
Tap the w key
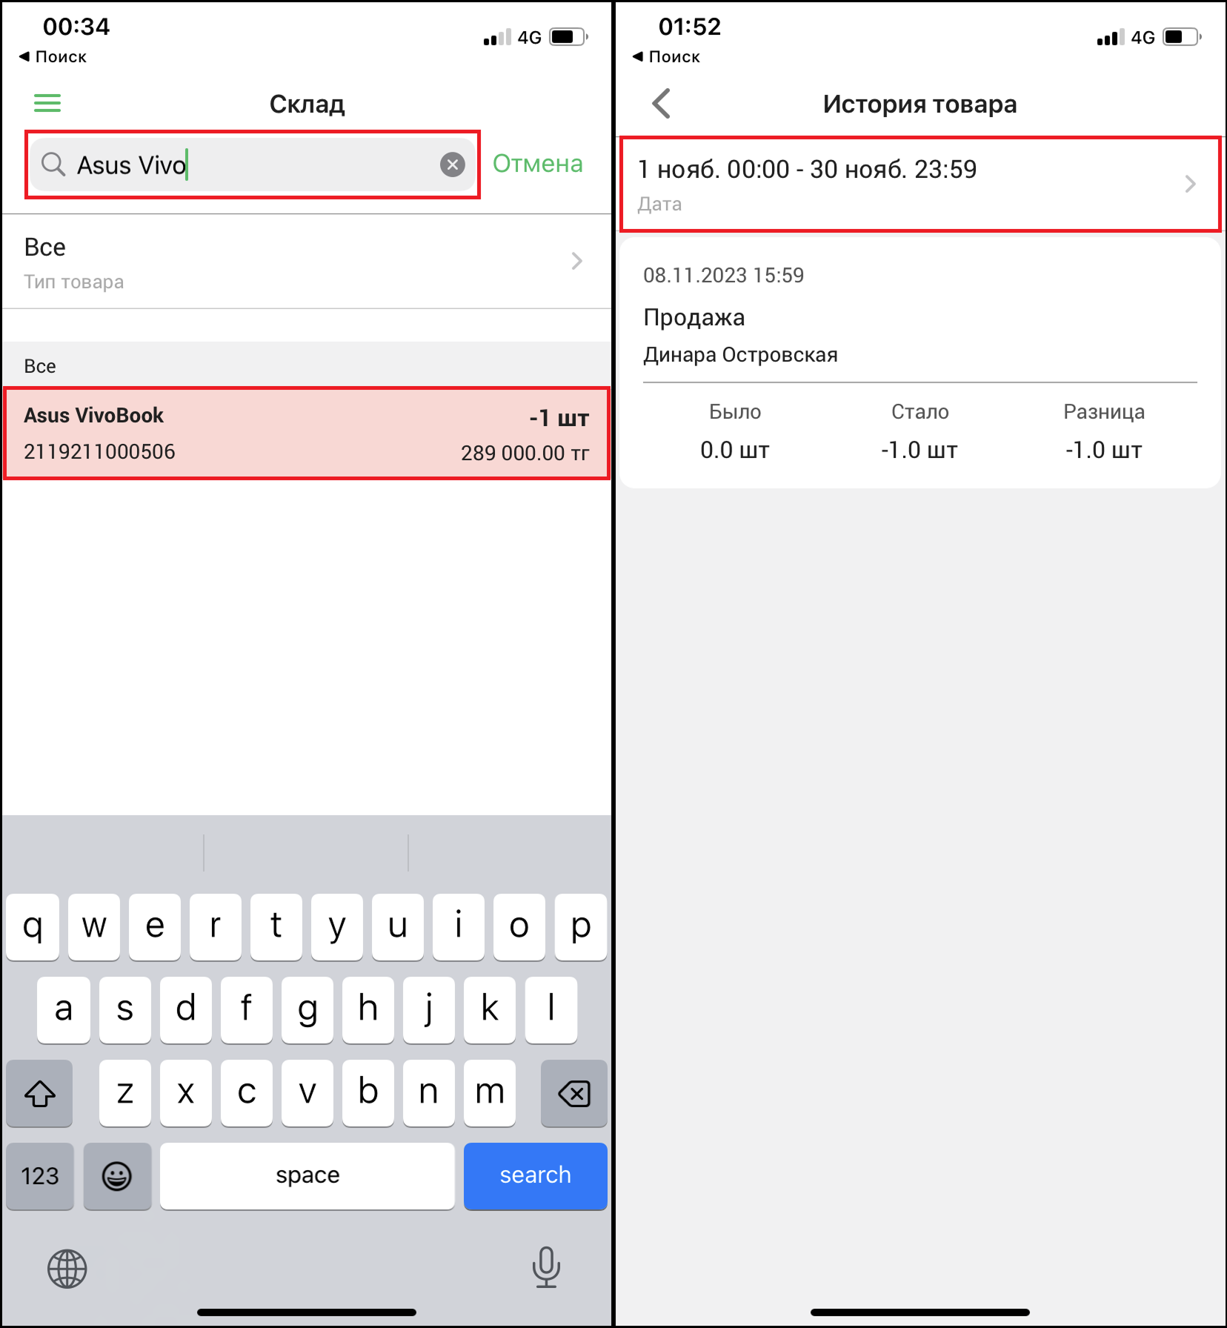(94, 926)
